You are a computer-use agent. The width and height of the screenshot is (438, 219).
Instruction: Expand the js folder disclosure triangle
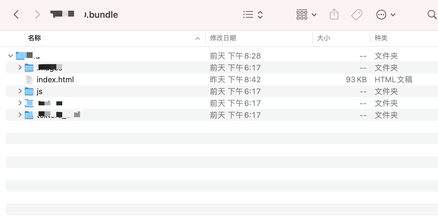(20, 91)
